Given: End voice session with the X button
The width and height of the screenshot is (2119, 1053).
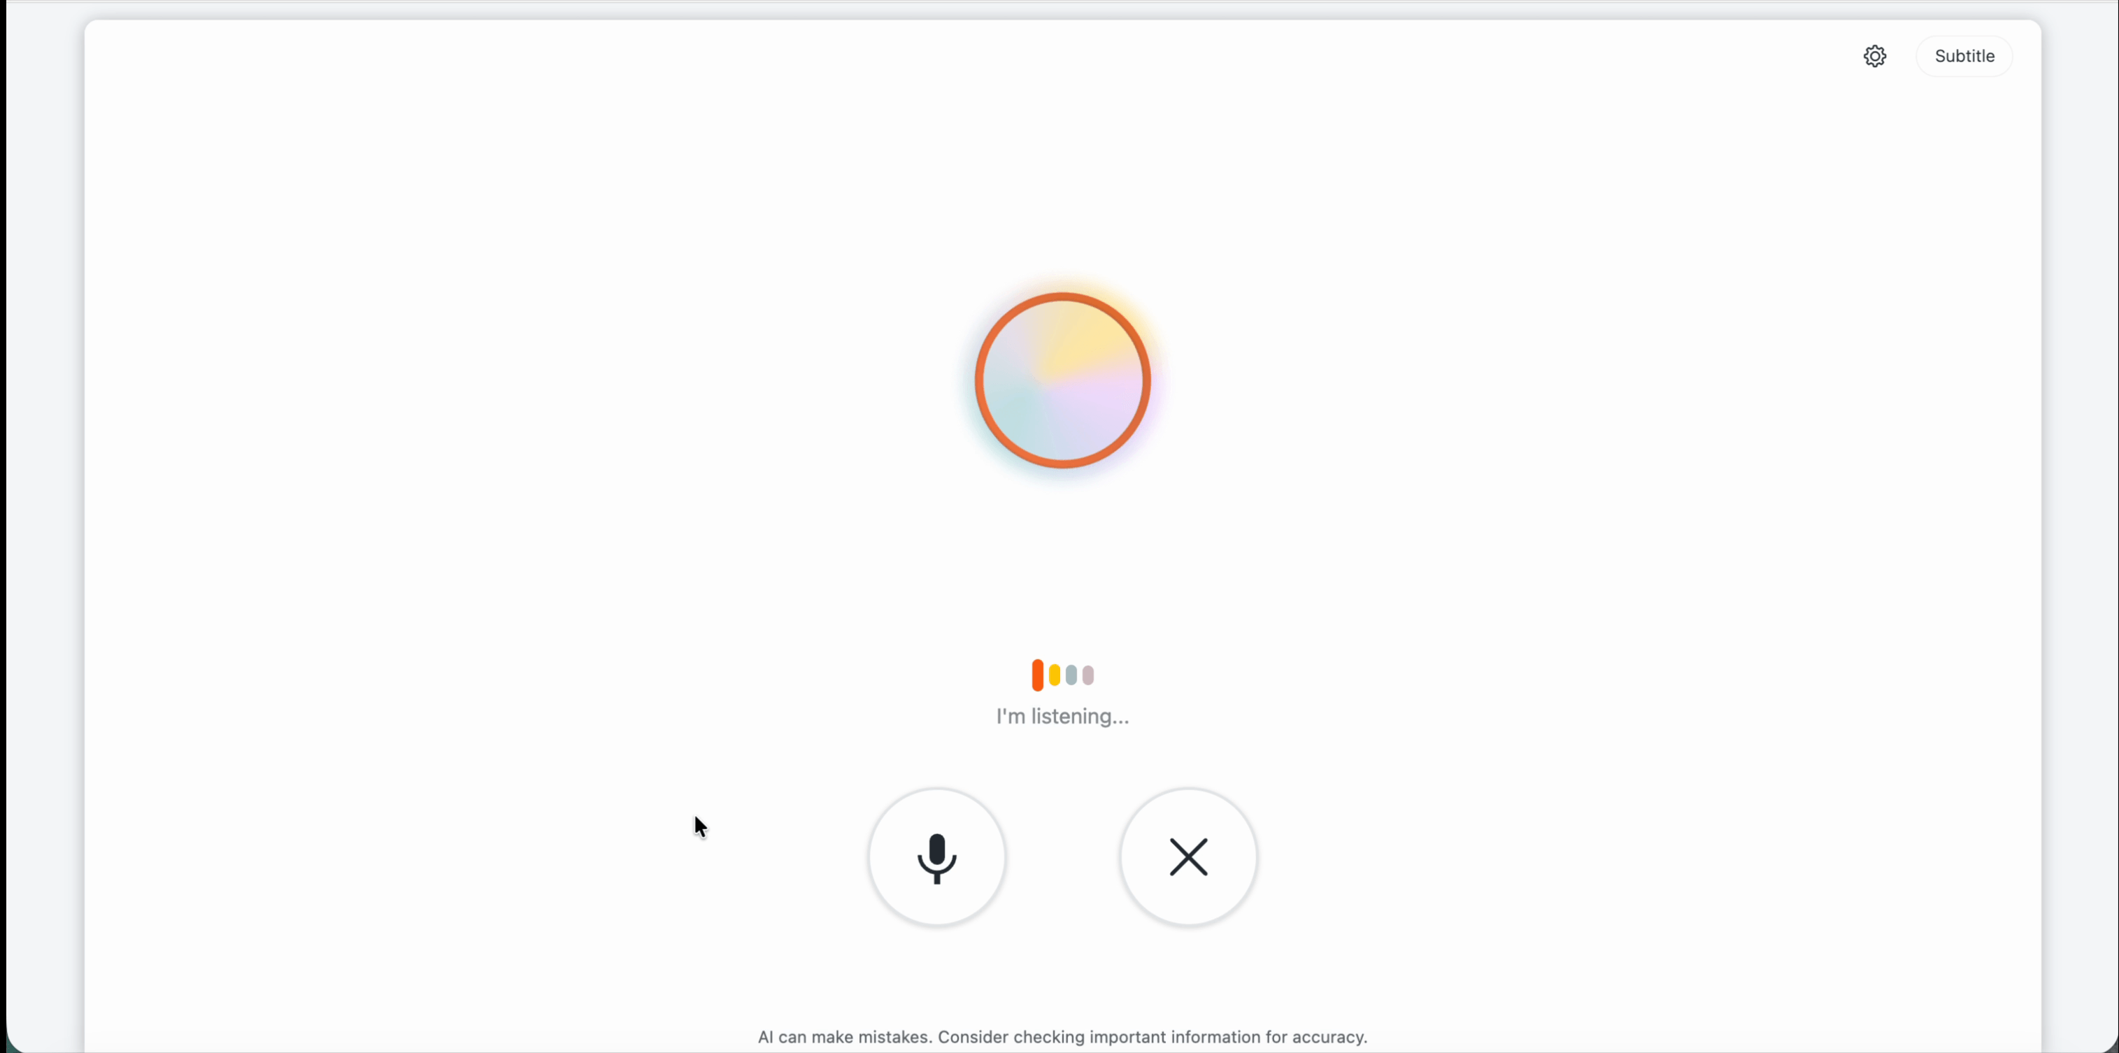Looking at the screenshot, I should (1189, 857).
